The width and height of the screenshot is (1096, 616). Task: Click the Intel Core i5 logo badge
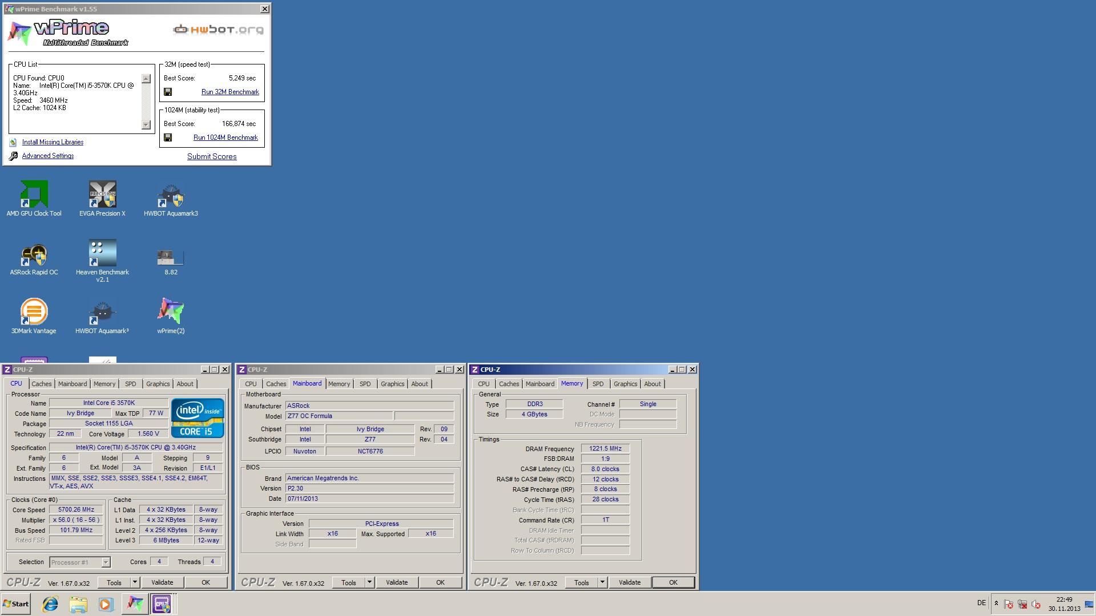pyautogui.click(x=198, y=418)
